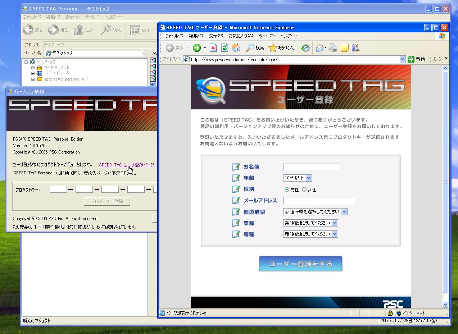Open the IE address bar dropdown arrow
The width and height of the screenshot is (458, 334).
click(x=403, y=59)
